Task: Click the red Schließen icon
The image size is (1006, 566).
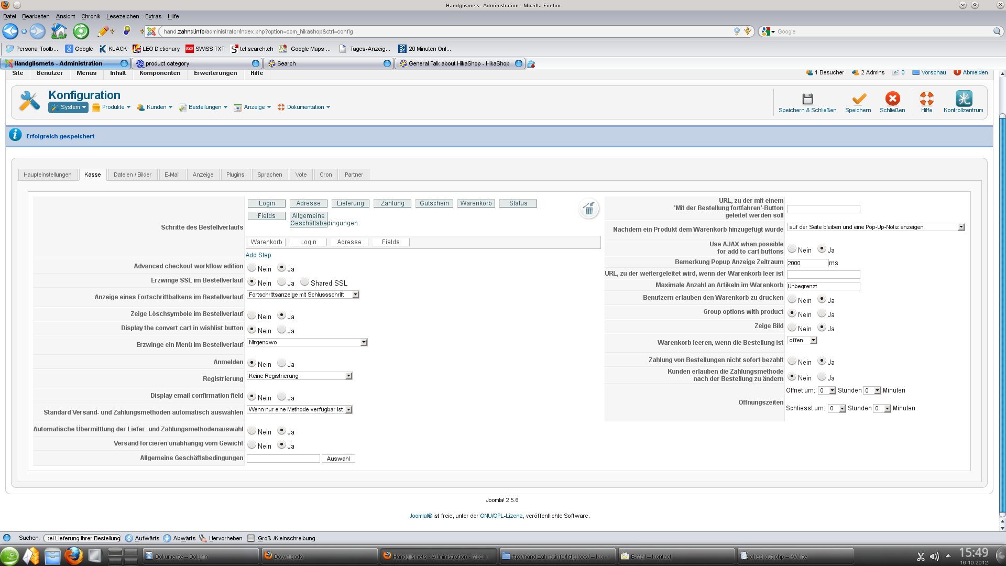Action: click(x=892, y=99)
